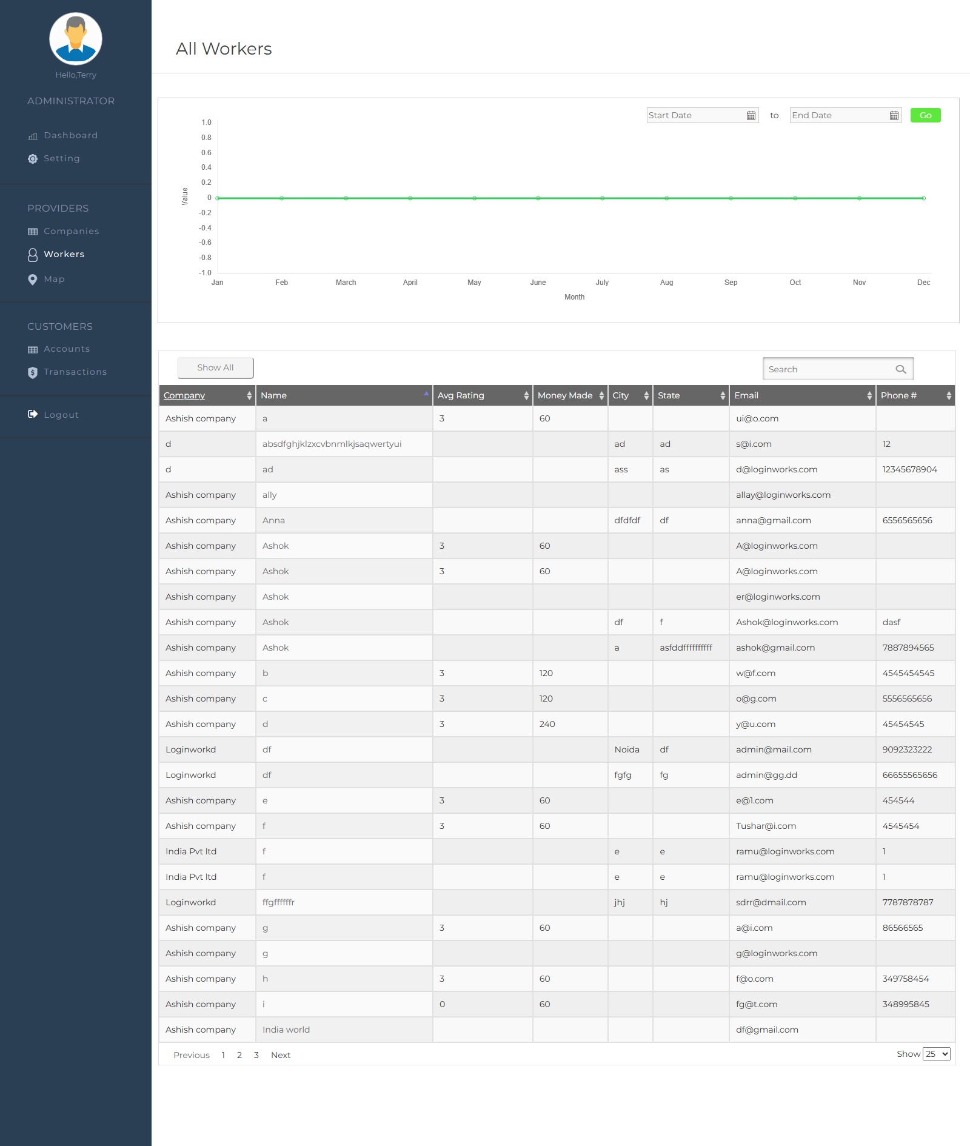The height and width of the screenshot is (1146, 970).
Task: Click name absdfghjklzxcvbnmlkjsaqwertyui cell
Action: point(344,444)
